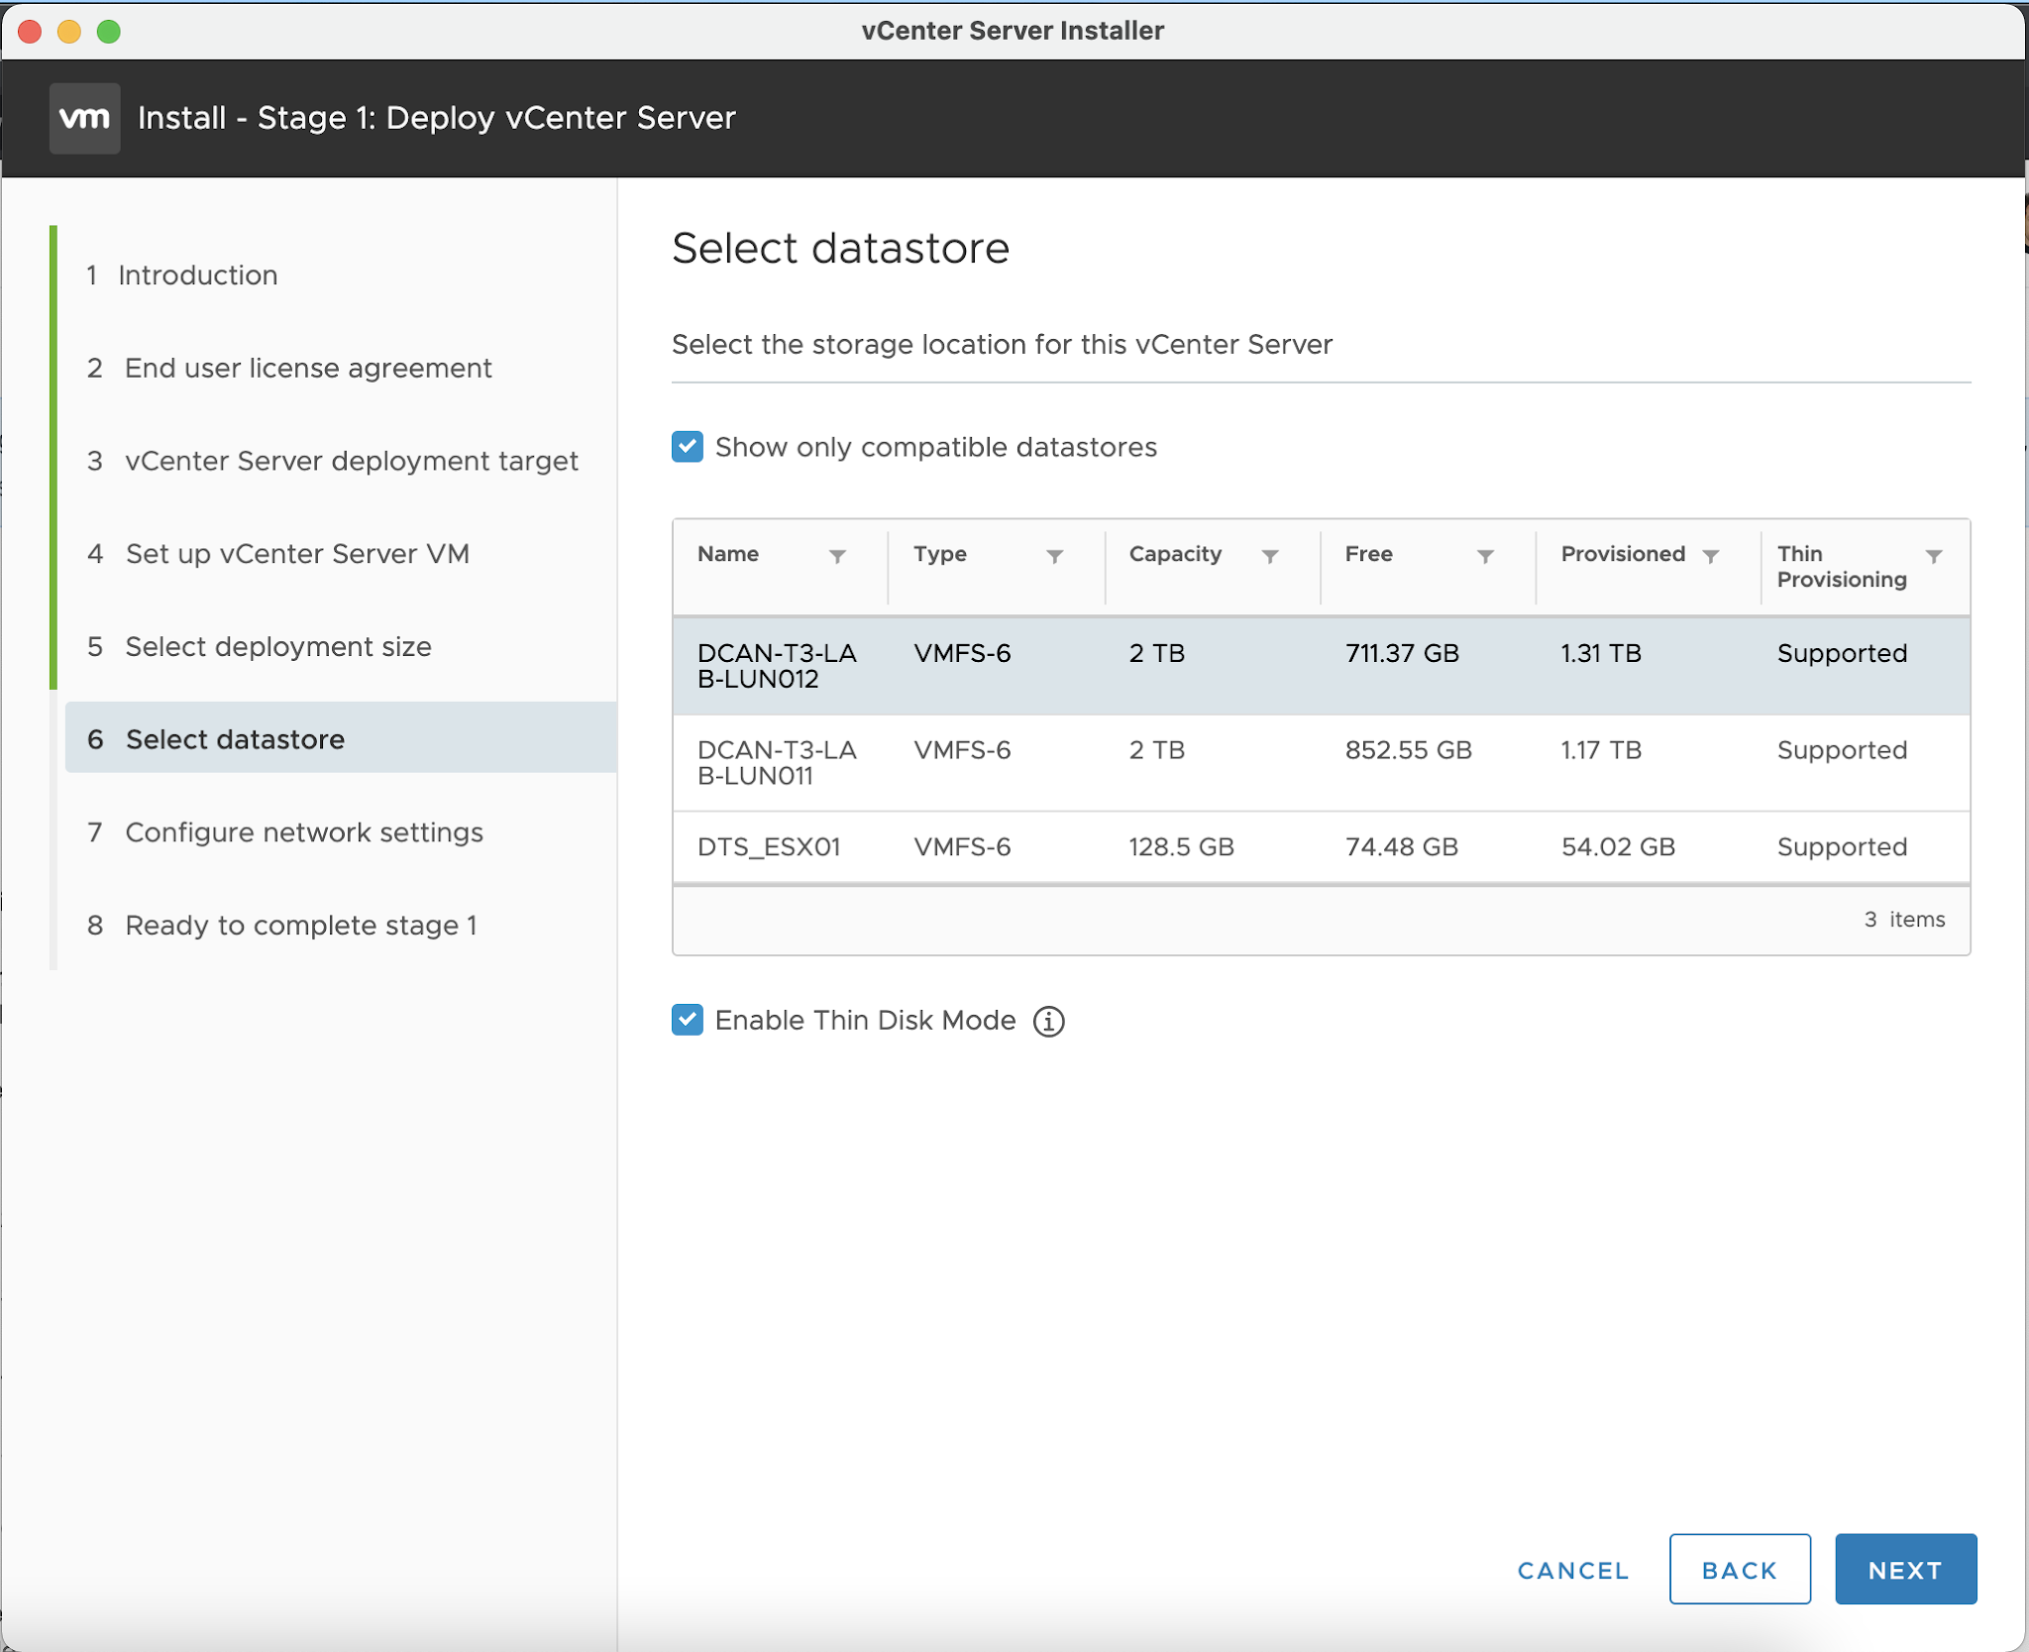
Task: Open the Free column filter icon
Action: tap(1485, 556)
